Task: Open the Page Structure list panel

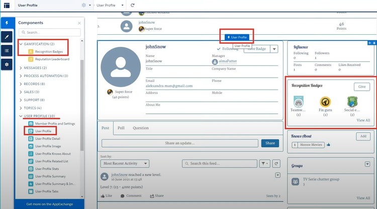Action: click(7, 51)
